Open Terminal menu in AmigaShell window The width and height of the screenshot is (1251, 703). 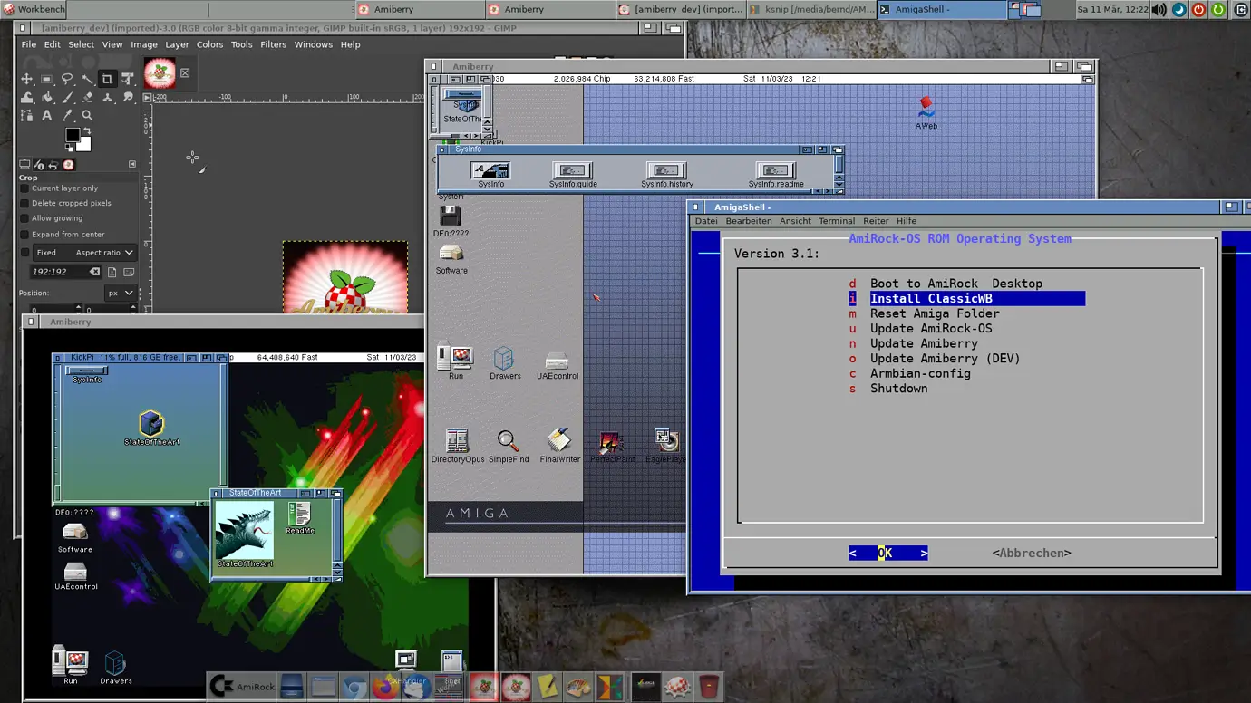coord(836,221)
